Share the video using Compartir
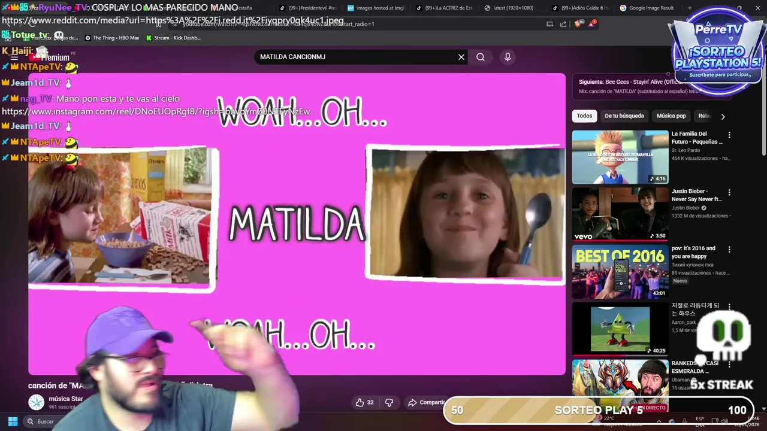This screenshot has height=431, width=767. pyautogui.click(x=427, y=402)
